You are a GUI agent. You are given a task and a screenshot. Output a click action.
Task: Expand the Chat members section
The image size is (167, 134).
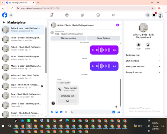click(x=143, y=61)
